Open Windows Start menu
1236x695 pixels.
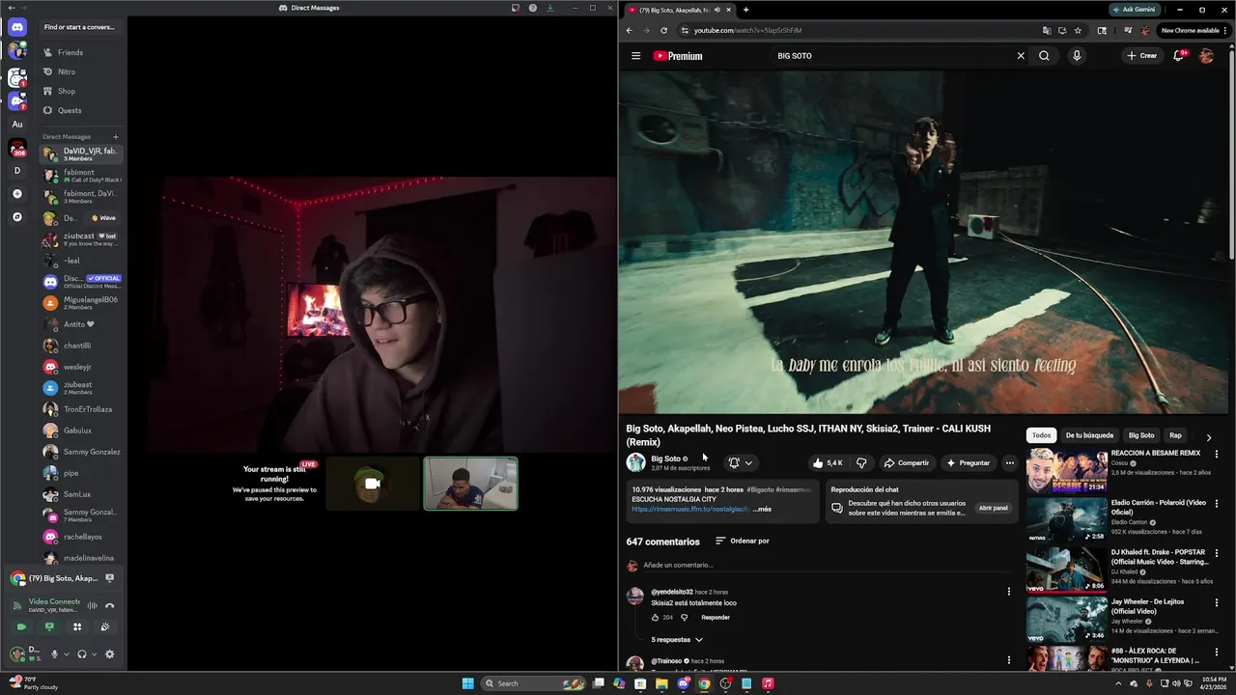(468, 683)
